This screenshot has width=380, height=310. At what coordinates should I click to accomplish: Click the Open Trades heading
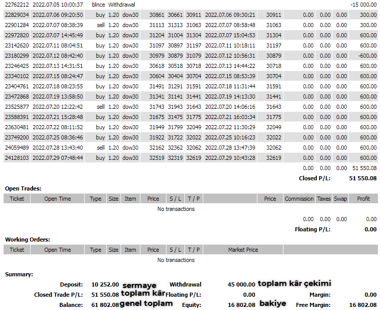point(23,188)
